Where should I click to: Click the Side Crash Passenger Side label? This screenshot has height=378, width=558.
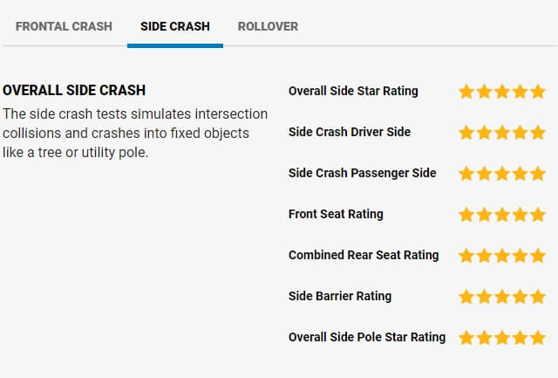coord(362,173)
